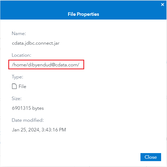Click the File text next to icon
Screen dimensions: 167x167
[x=23, y=86]
